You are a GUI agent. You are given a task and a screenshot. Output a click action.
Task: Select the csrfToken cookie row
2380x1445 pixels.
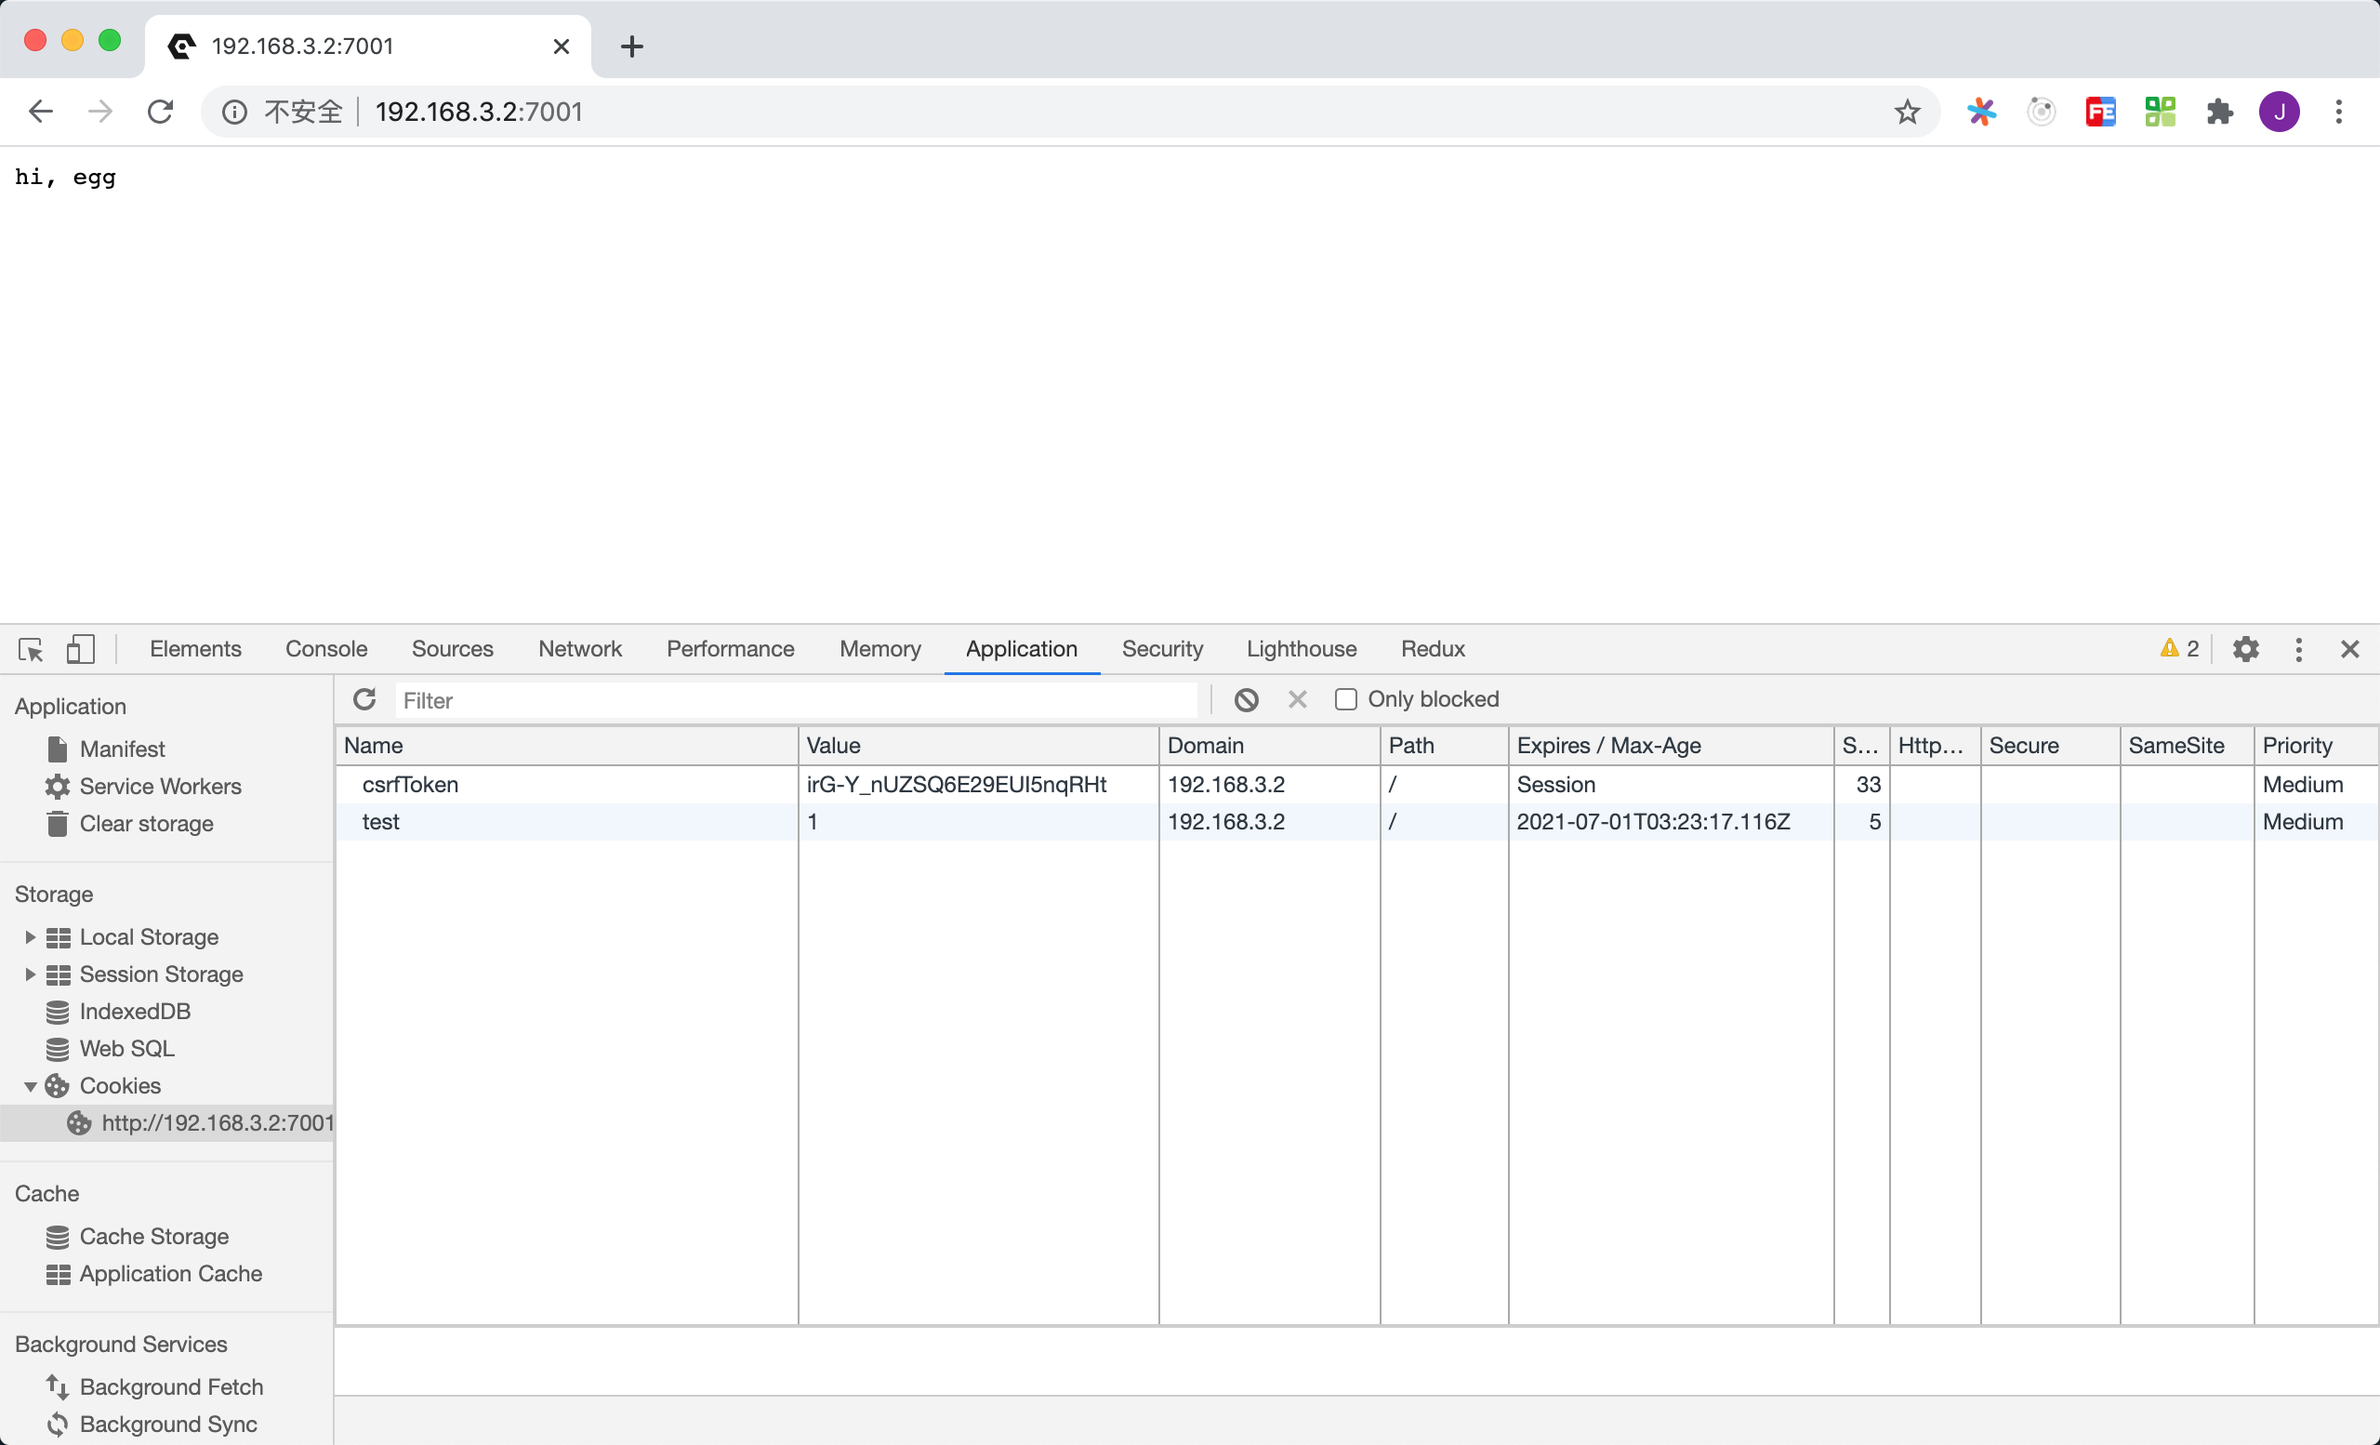[410, 784]
